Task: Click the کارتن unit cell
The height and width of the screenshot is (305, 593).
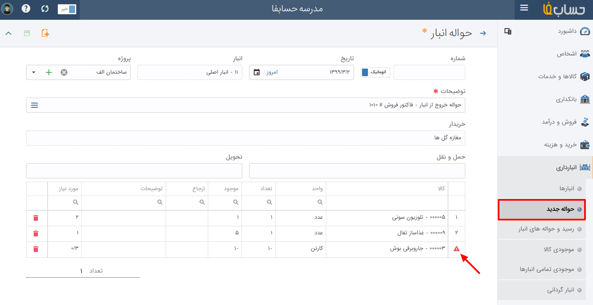Action: pos(301,249)
